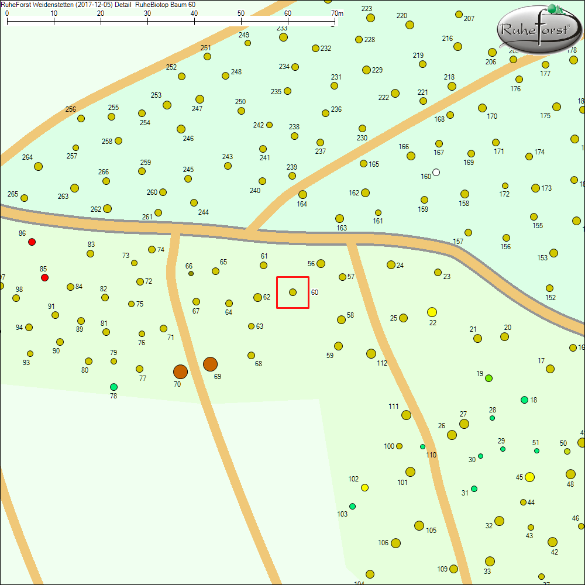Select tree 112 marker beside the path

[371, 353]
